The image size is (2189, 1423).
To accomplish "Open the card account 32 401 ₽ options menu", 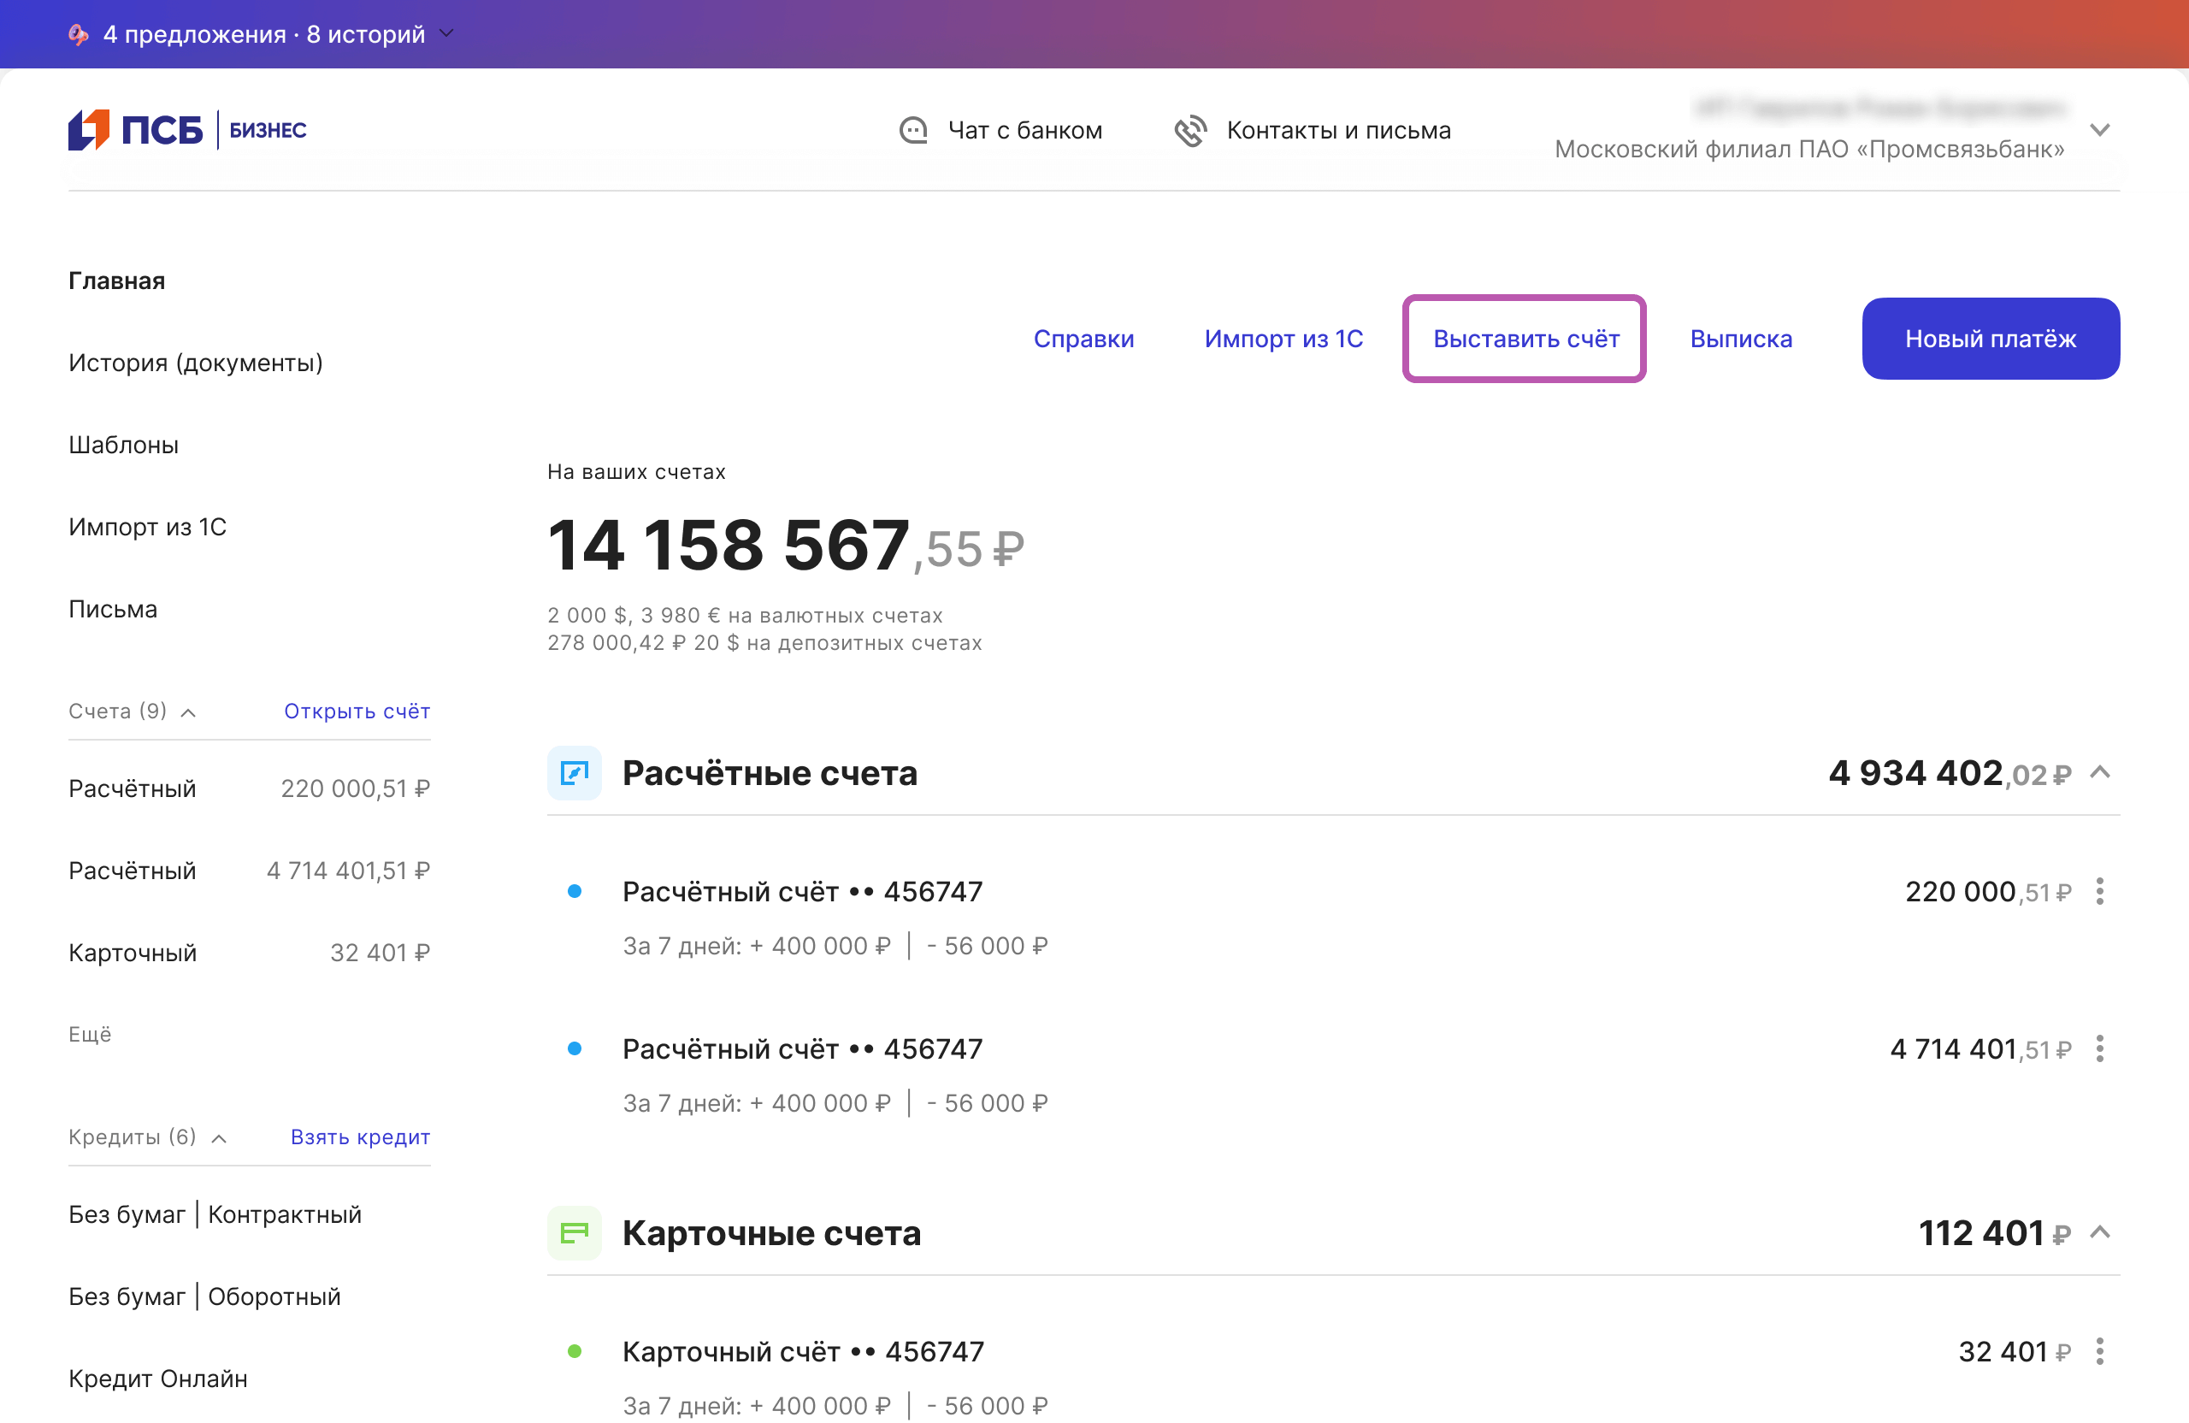I will pos(2100,1351).
